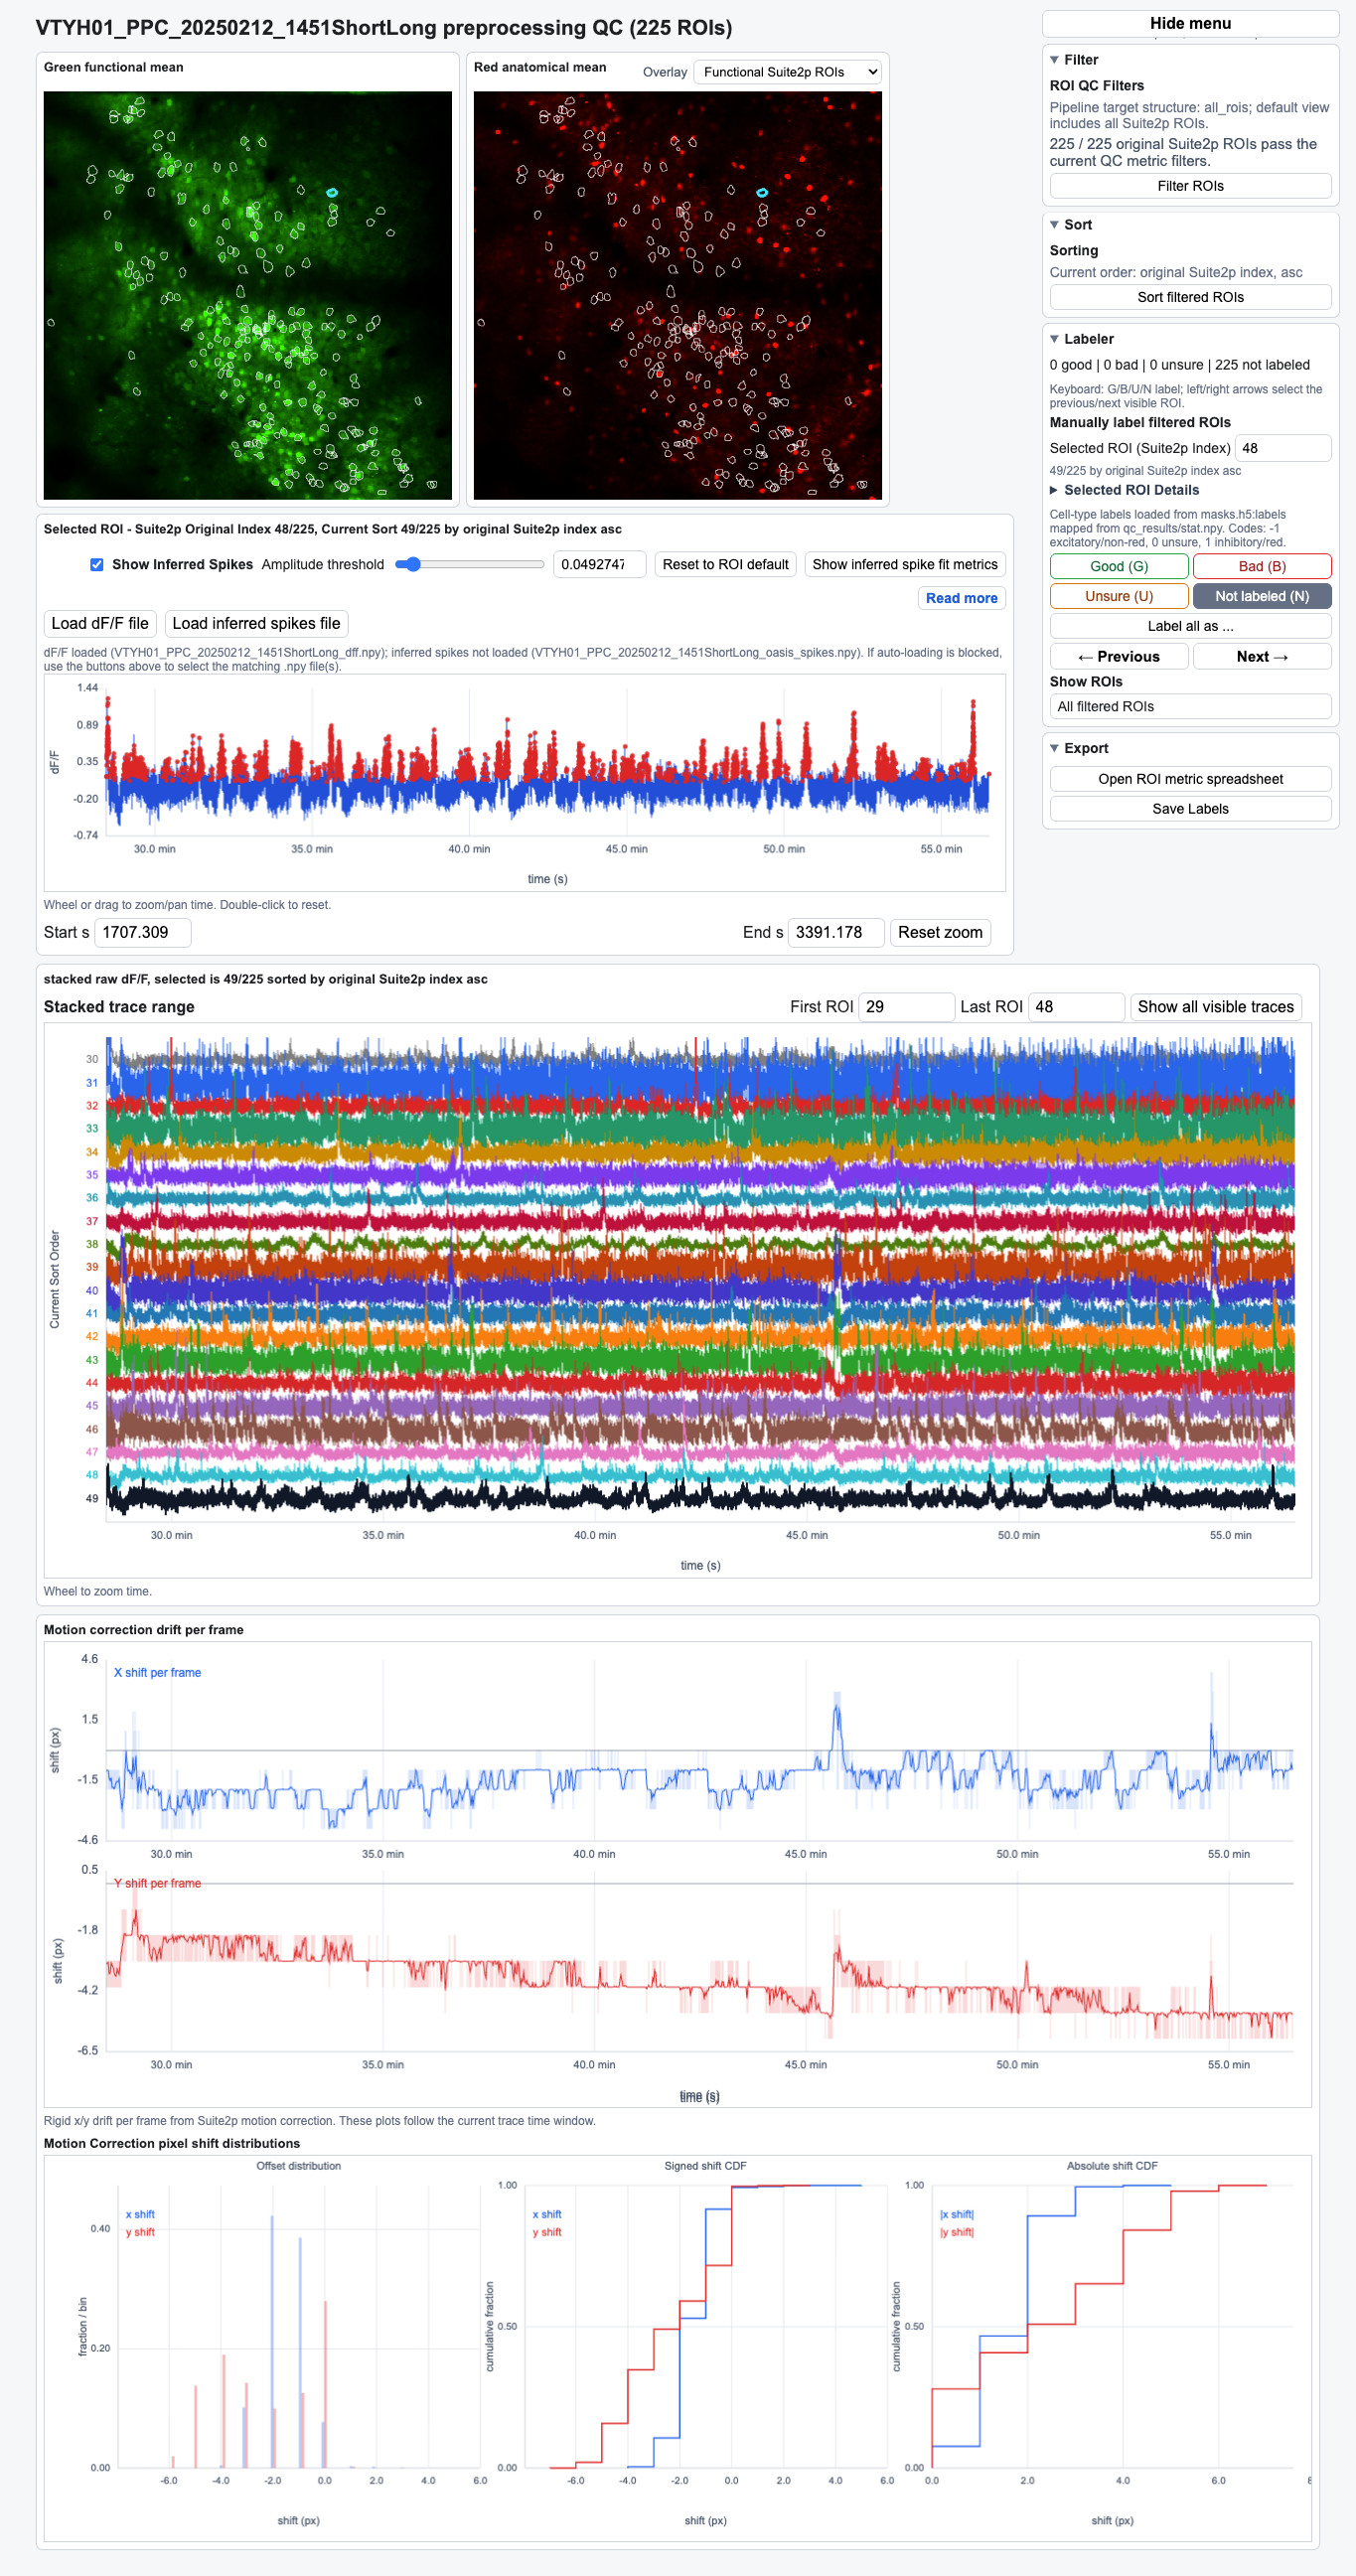Click the Hide menu button

pos(1190,23)
